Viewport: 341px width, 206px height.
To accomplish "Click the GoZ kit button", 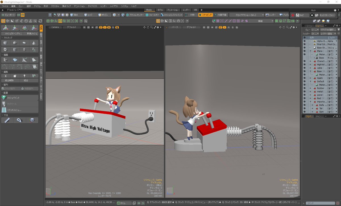I will point(302,15).
